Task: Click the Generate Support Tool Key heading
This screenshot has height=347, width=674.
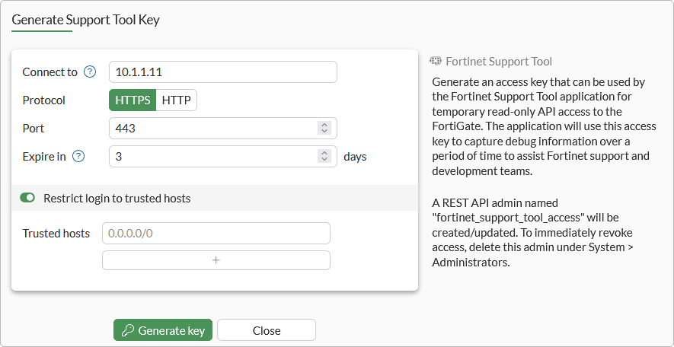Action: click(86, 20)
